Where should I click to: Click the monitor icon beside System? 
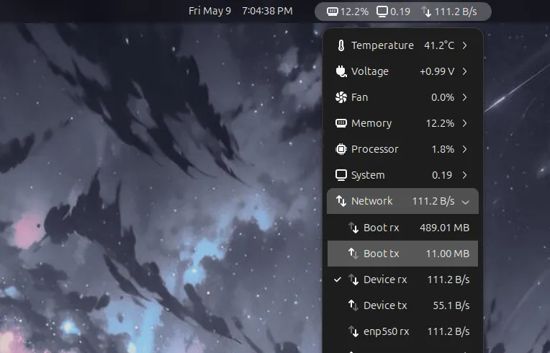[341, 175]
